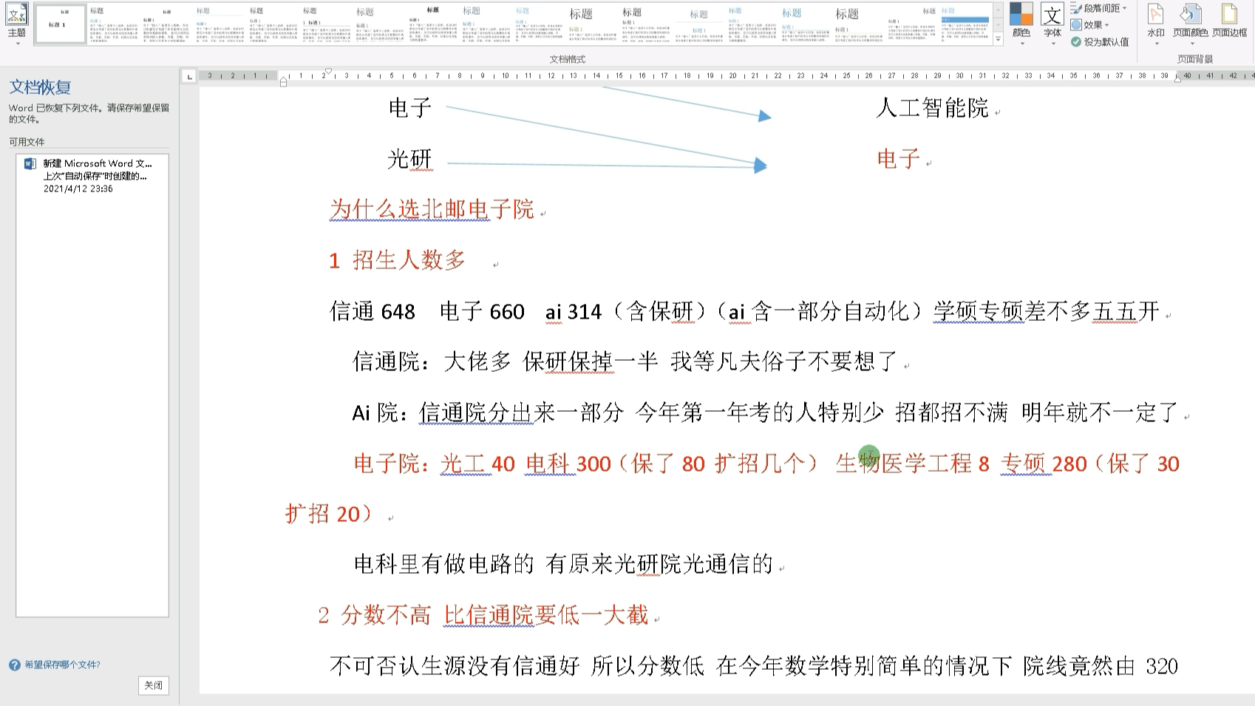This screenshot has width=1255, height=706.
Task: Click the line 电科里有做电路的
Action: pos(563,565)
